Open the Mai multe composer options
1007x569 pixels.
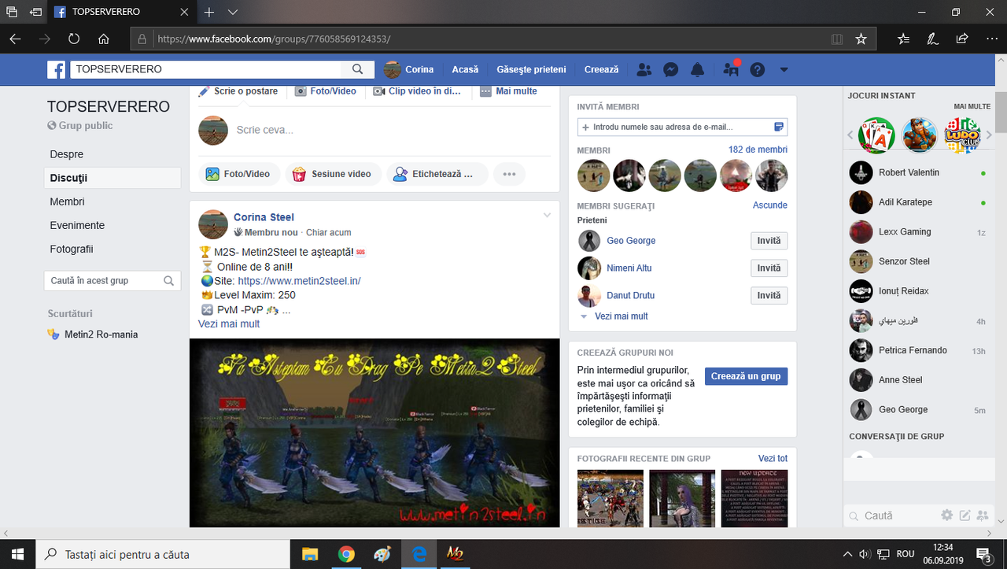509,91
